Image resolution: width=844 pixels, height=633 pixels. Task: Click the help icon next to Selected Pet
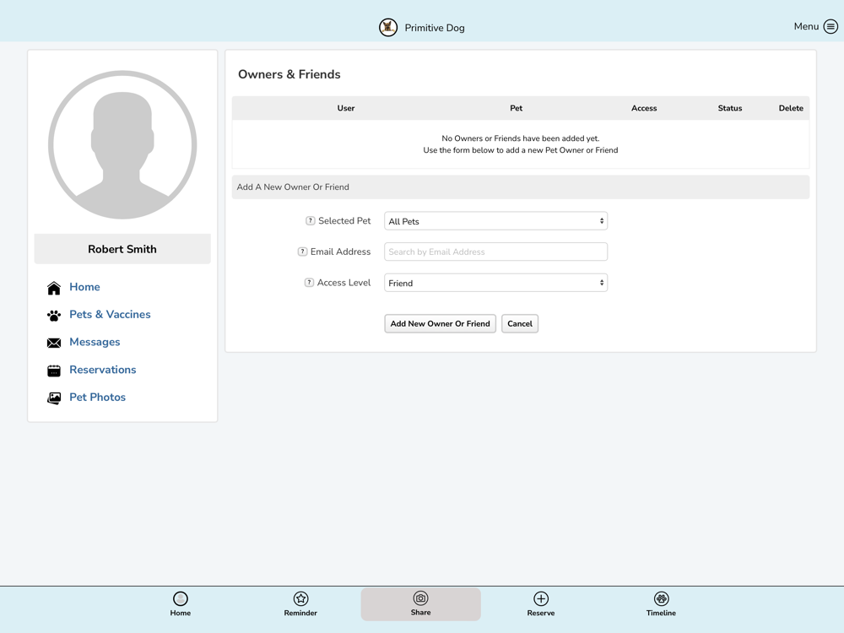[x=310, y=220]
